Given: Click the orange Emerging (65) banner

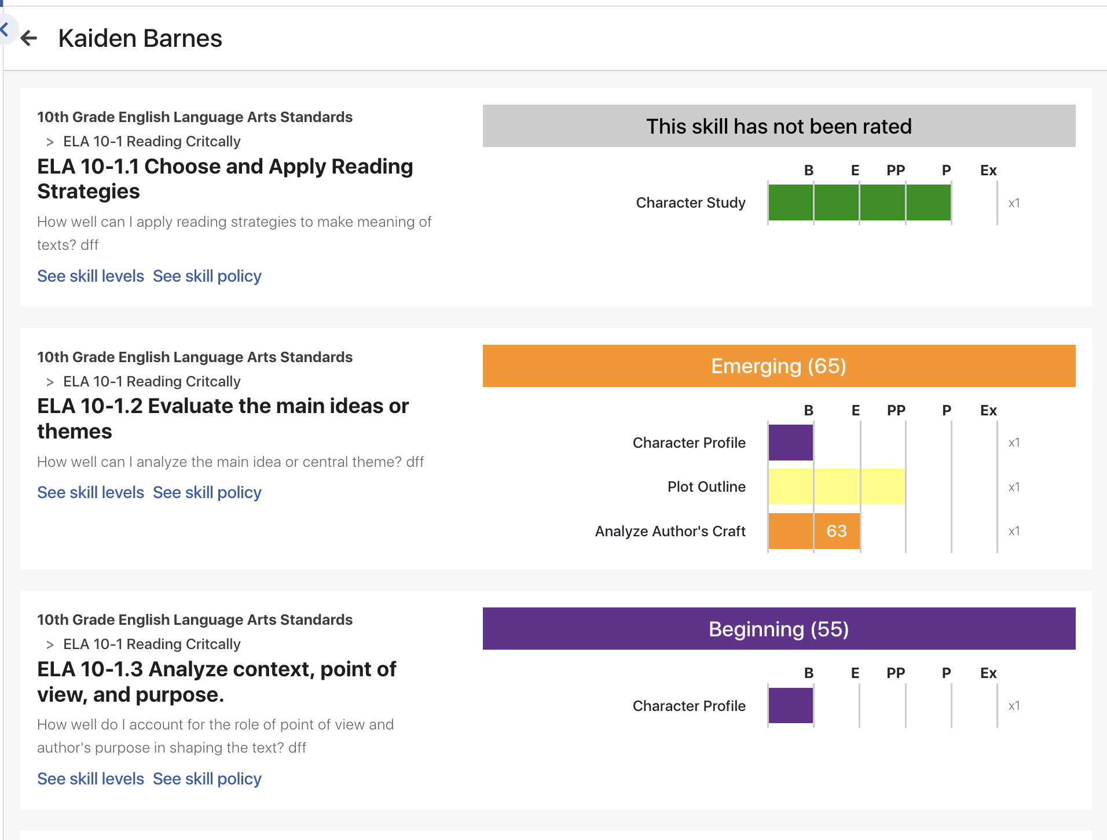Looking at the screenshot, I should (779, 366).
